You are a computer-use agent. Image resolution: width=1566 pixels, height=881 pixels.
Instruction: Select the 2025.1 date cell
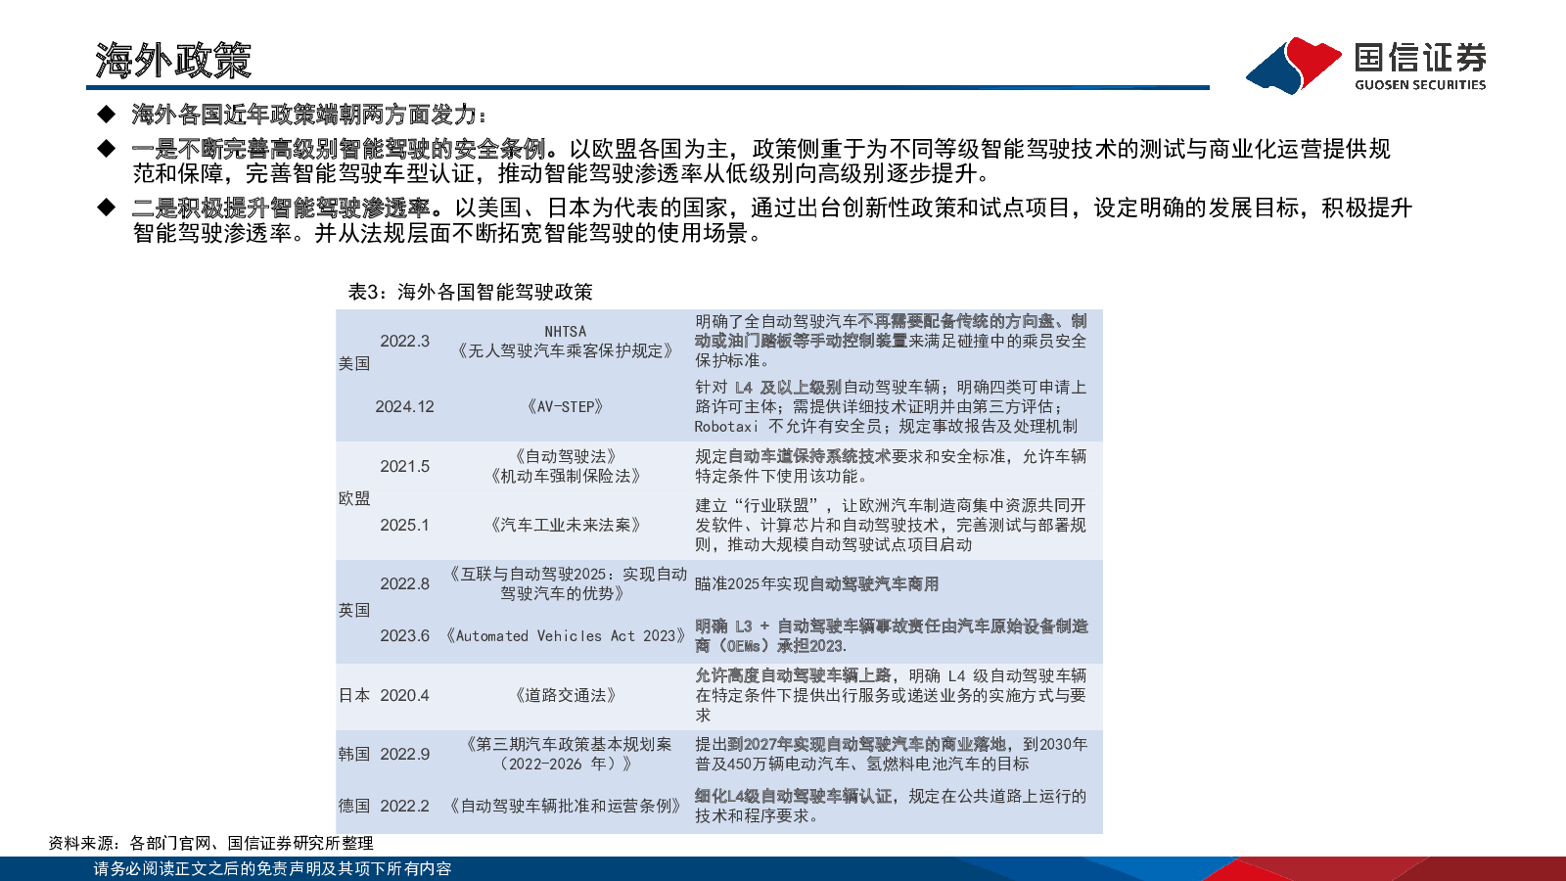point(404,525)
